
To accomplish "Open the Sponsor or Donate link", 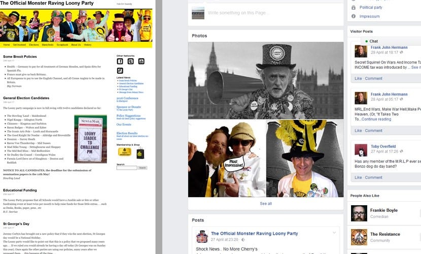I will click(x=129, y=107).
